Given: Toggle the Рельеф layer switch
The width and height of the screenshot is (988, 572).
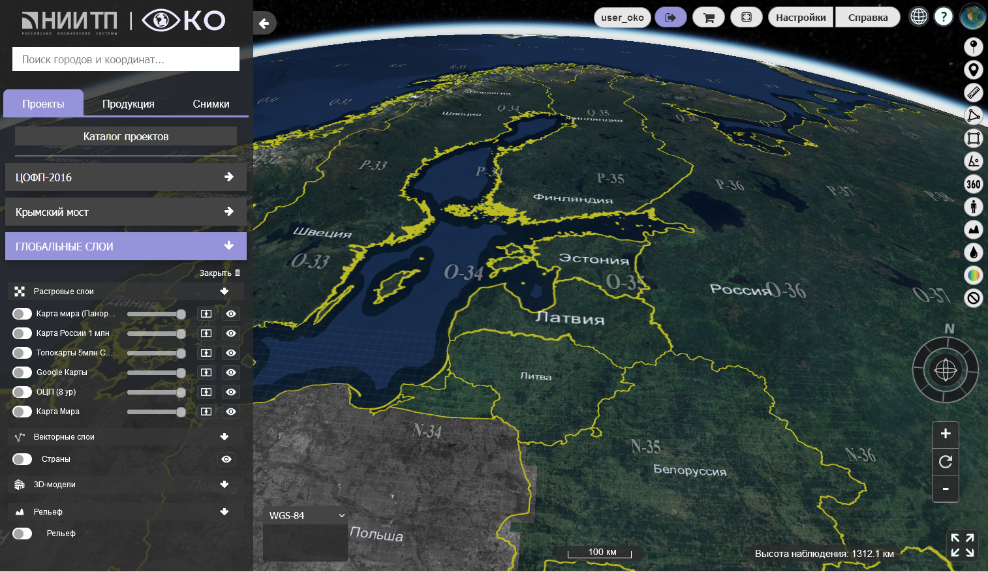Looking at the screenshot, I should 22,534.
